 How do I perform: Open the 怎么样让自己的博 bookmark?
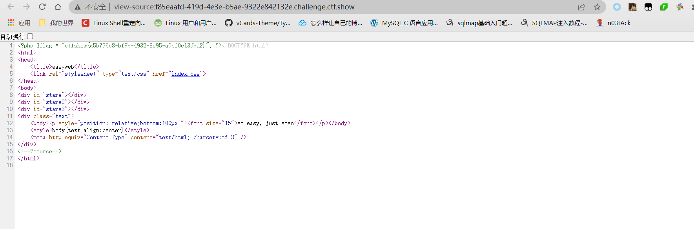(330, 23)
